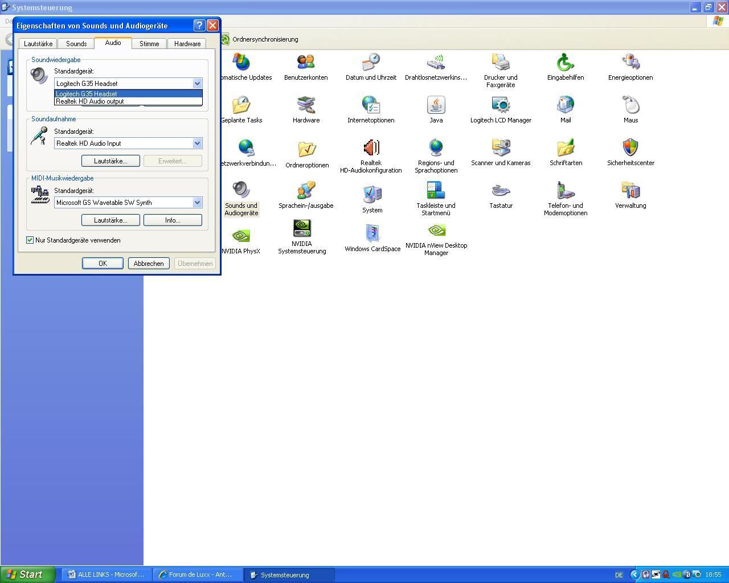The width and height of the screenshot is (729, 583).
Task: Choose Realtek HD Audio output from list
Action: coord(128,101)
